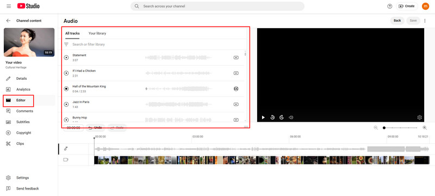Screen dimensions: 435x196
Task: Play the Bunny Hop track
Action: coord(66,120)
